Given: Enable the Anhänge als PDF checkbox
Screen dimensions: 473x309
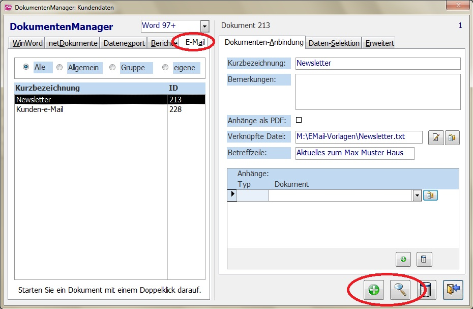Looking at the screenshot, I should 299,120.
